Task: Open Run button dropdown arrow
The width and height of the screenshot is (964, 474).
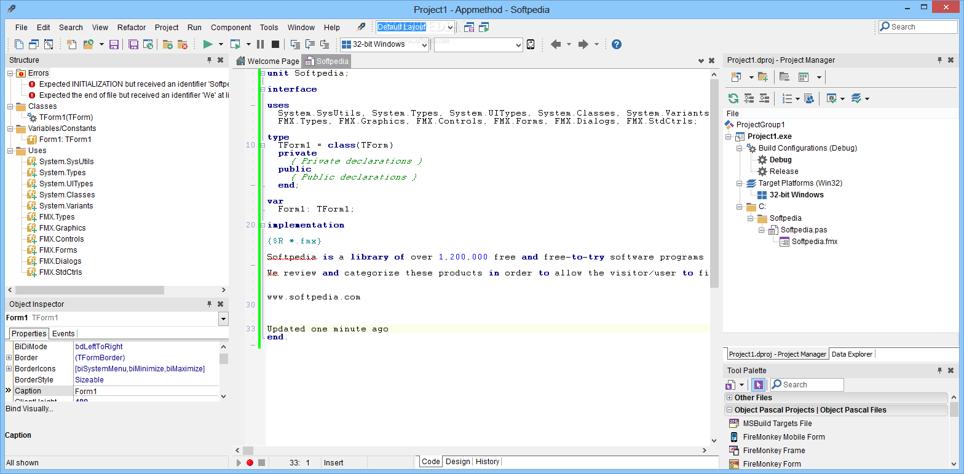Action: (221, 44)
